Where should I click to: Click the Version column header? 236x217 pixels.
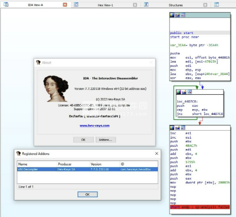coord(105,164)
